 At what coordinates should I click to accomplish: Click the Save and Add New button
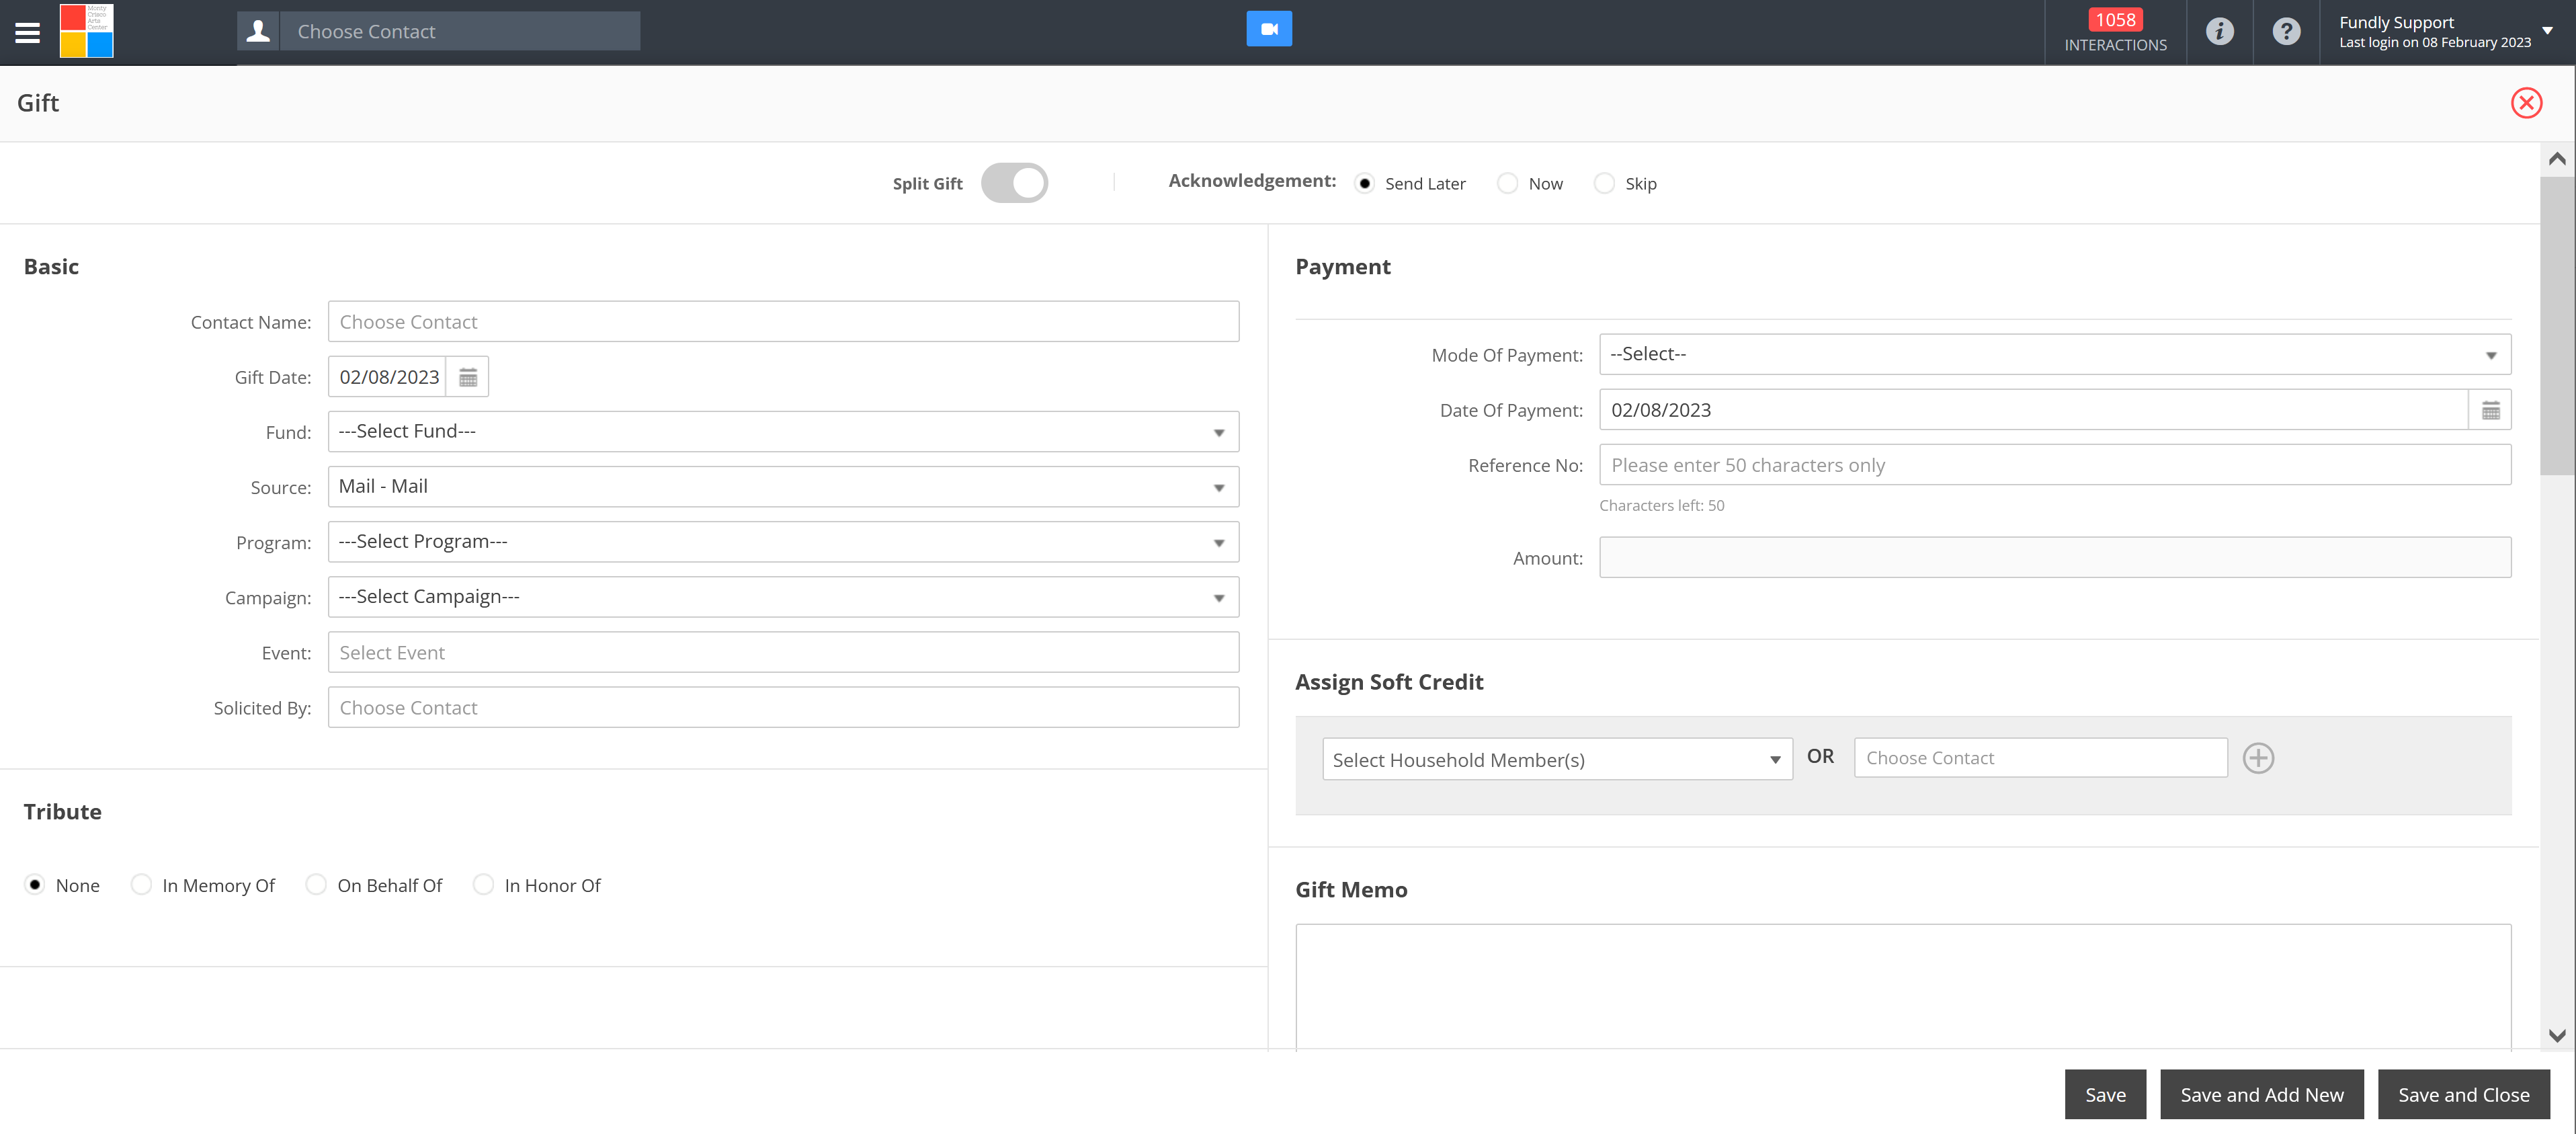[x=2261, y=1094]
